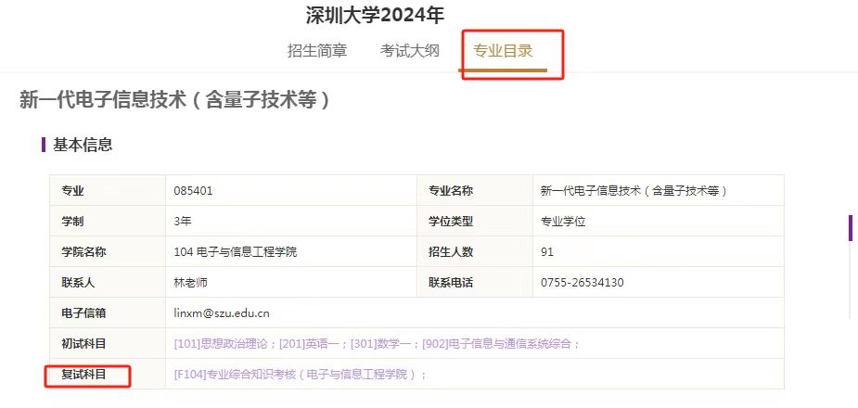
Task: Select the 专业学位 degree type cell
Action: tap(563, 222)
